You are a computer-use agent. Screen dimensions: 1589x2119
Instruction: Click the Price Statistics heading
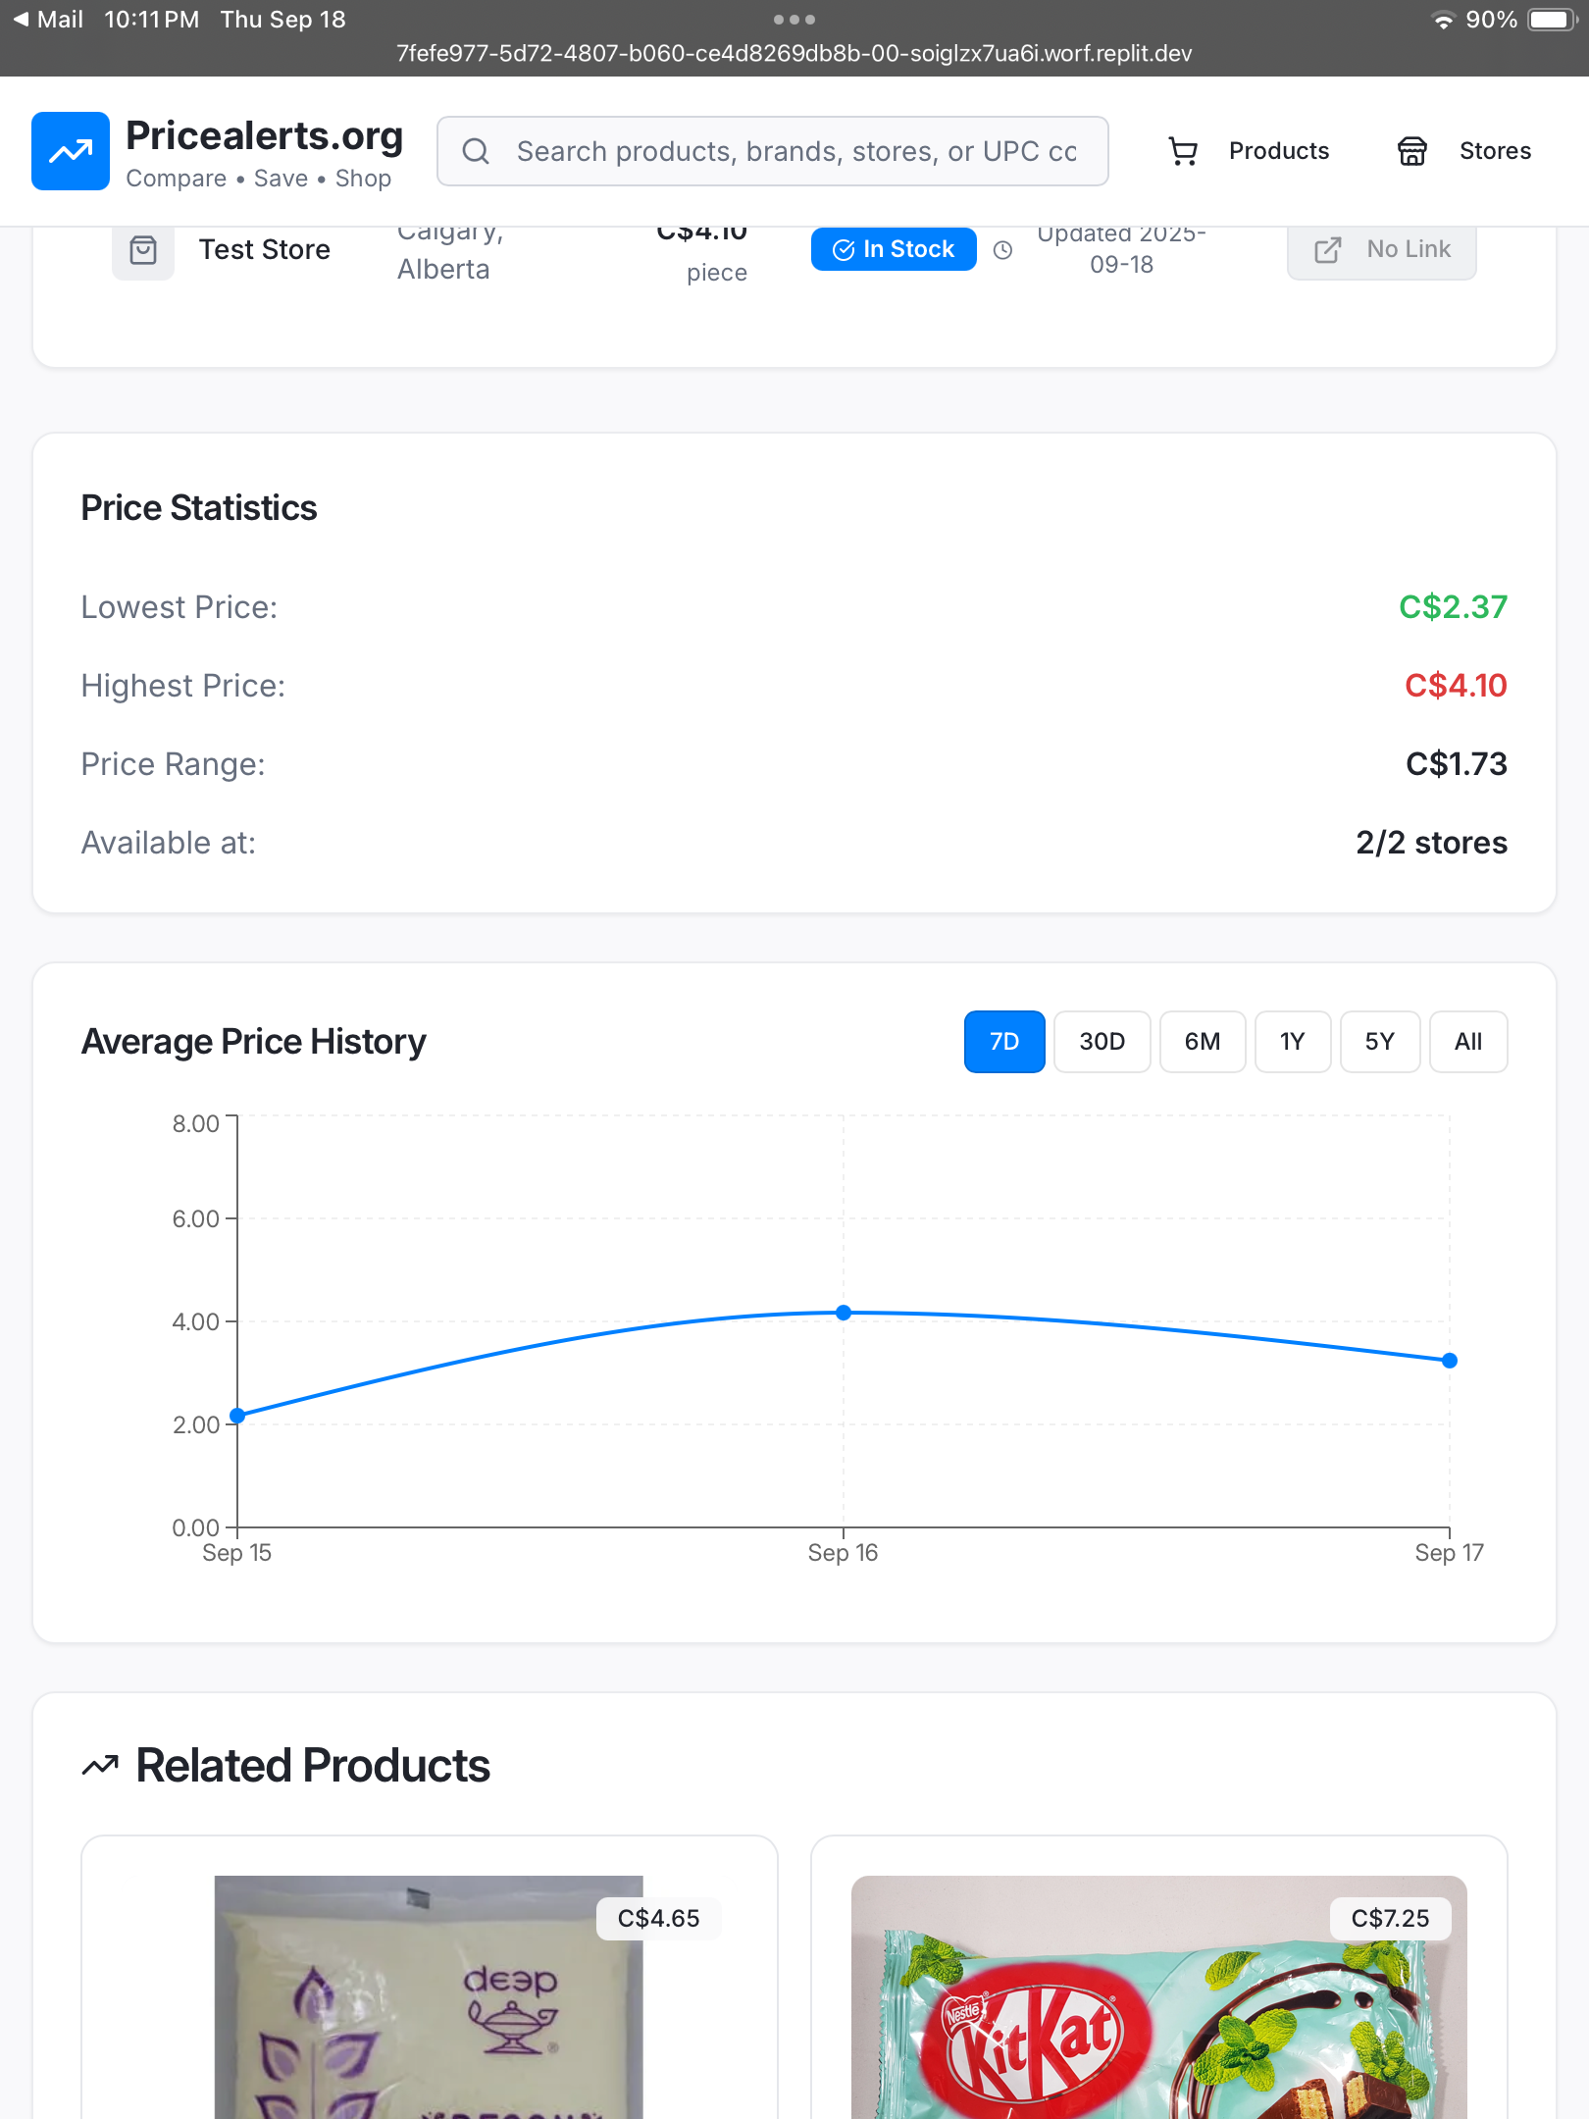point(199,508)
